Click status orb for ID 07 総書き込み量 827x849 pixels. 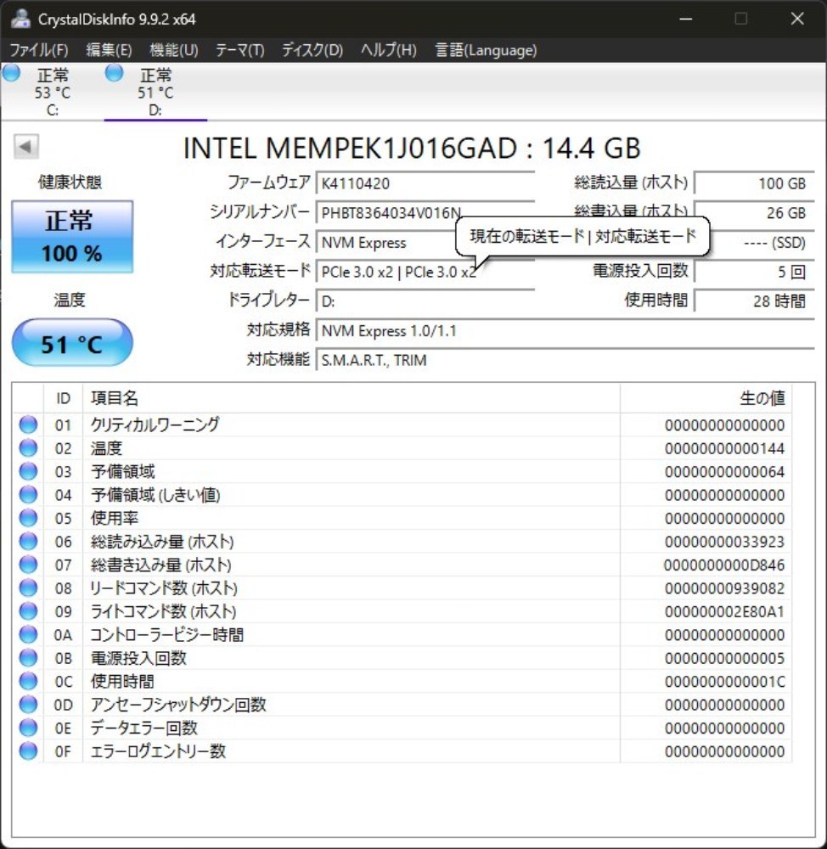(x=28, y=565)
